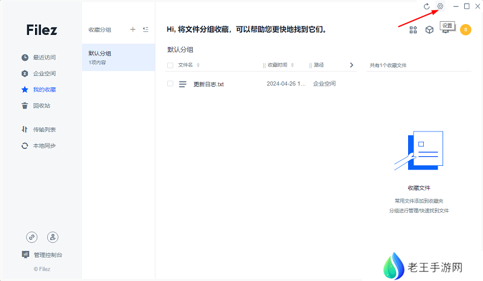The width and height of the screenshot is (483, 281).
Task: Click the 共有1个收藏文件 count label
Action: (x=388, y=65)
